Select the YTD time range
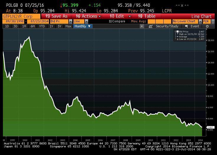 42,26
